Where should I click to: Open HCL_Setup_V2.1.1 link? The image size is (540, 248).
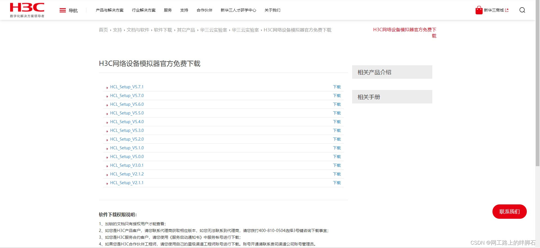point(127,183)
